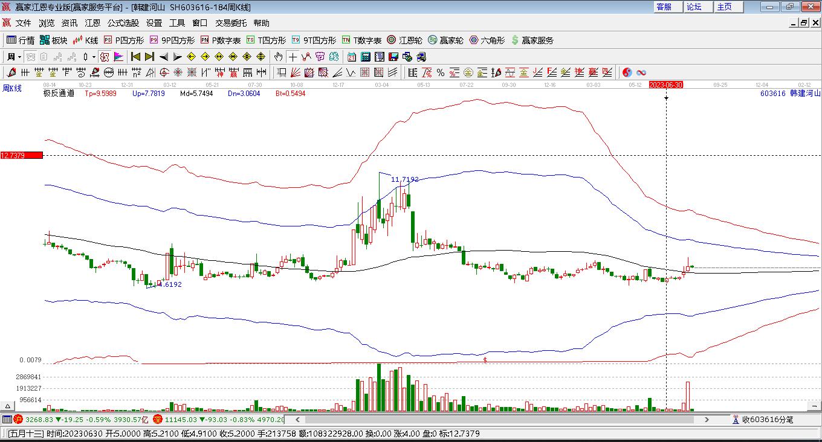The image size is (822, 442).
Task: Click the yin-yang symbol toolbar icon
Action: tap(627, 72)
